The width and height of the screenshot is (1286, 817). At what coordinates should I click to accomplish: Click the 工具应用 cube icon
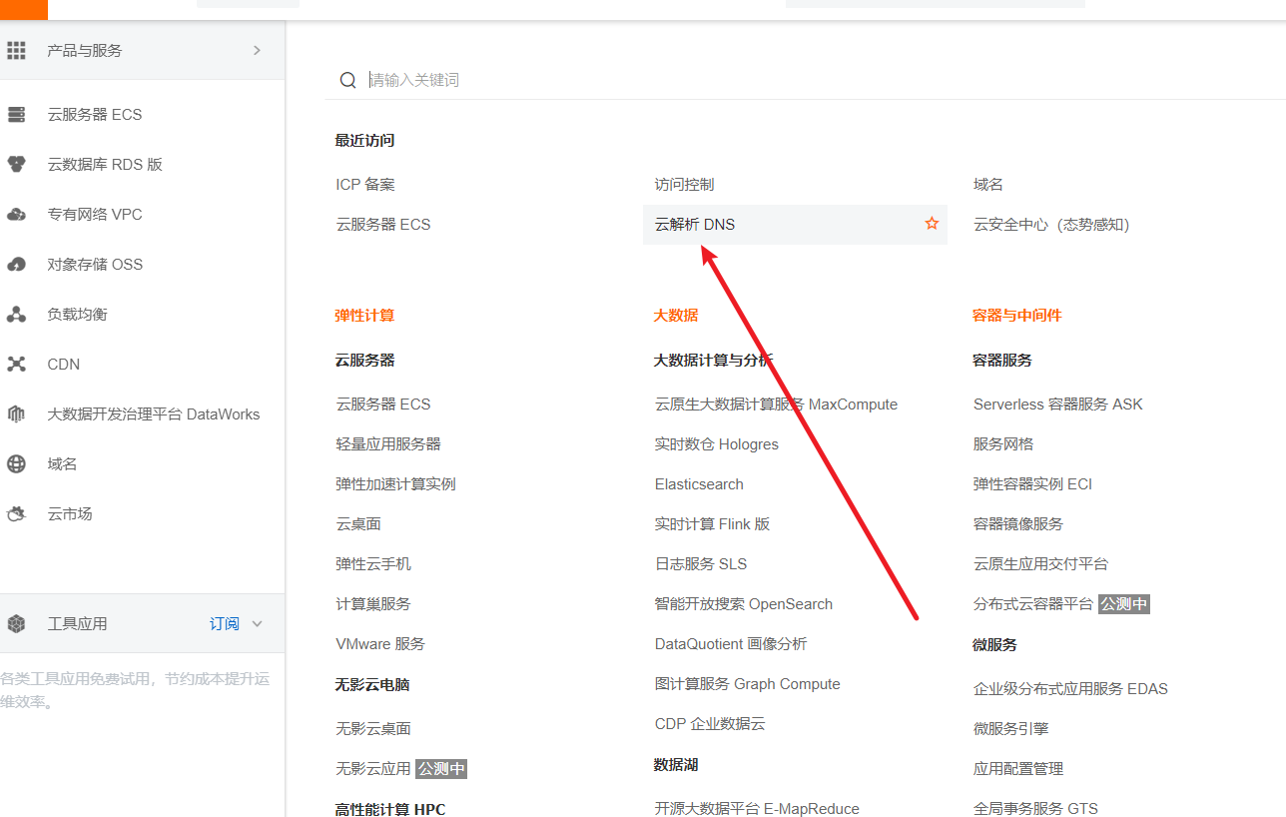pos(16,624)
